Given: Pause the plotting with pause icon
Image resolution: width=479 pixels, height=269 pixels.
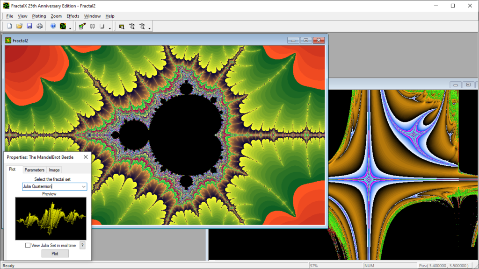Looking at the screenshot, I should pyautogui.click(x=92, y=26).
